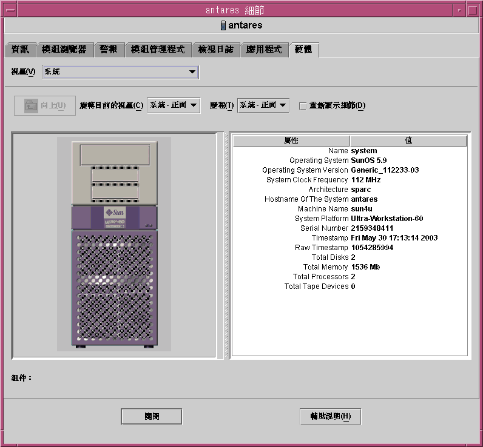Screen dimensions: 483x447
Task: Select the top drive bay on workstation image
Action: (x=115, y=155)
